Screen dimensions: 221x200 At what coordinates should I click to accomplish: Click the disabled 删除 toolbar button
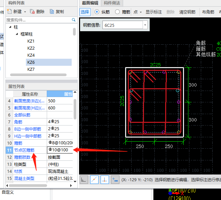[171, 12]
